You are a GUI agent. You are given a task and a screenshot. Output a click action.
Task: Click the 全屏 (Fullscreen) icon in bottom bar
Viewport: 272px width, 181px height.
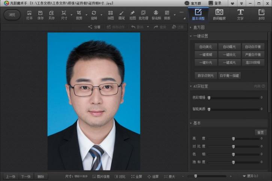pos(137,176)
